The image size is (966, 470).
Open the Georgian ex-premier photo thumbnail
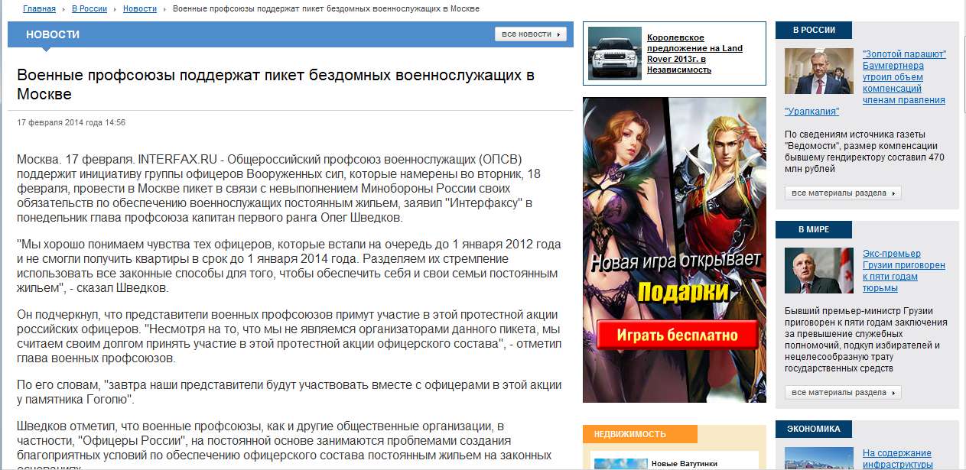820,271
